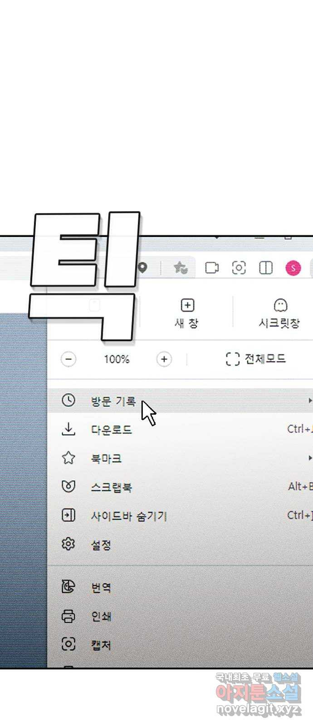Toggle 전체모드 fullscreen mode
Screen dimensions: 313x727
click(256, 359)
